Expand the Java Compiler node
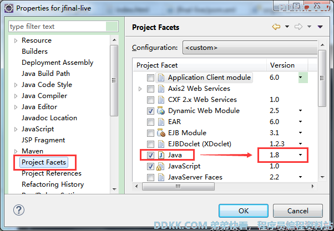Screen dimensions: 334x231 pos(16,96)
